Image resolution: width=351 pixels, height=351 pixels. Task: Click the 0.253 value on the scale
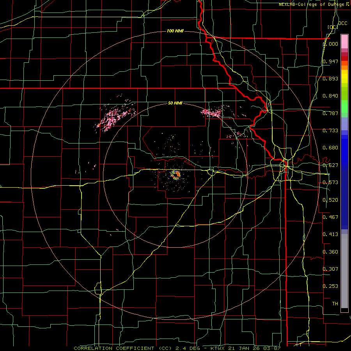(330, 286)
